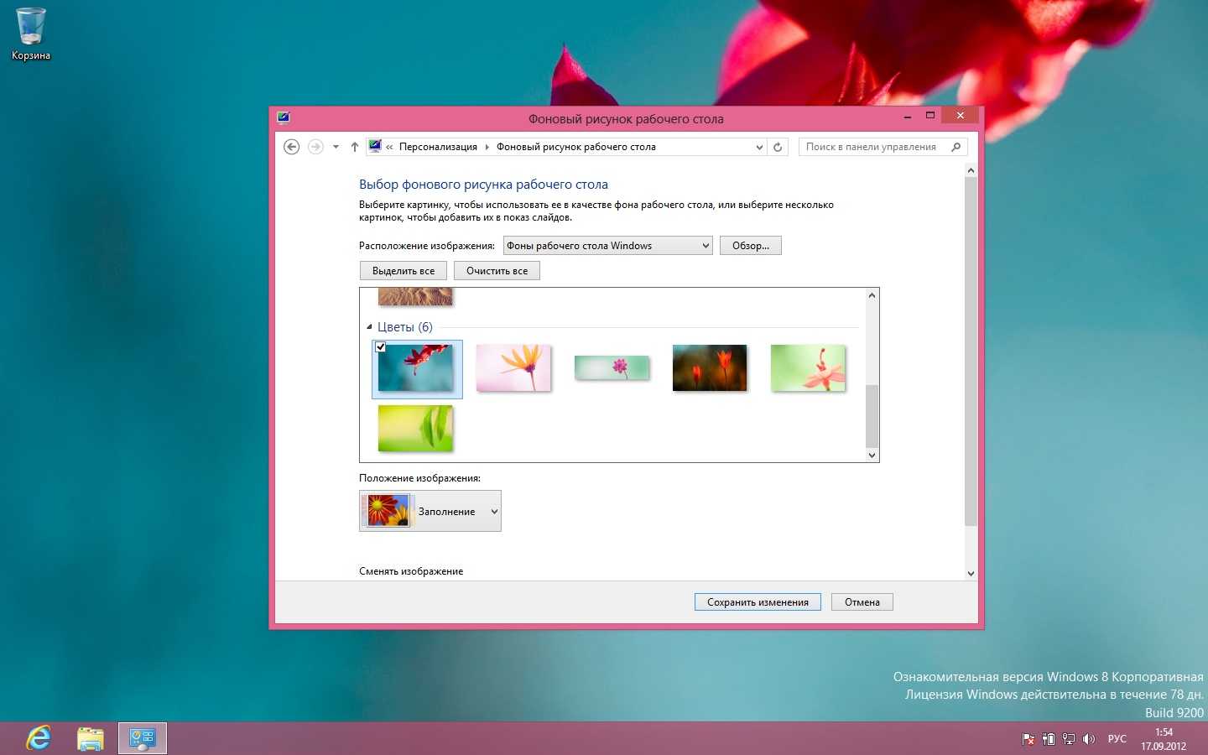Select the orange flower on pink wallpaper
This screenshot has height=755, width=1208.
tap(513, 368)
